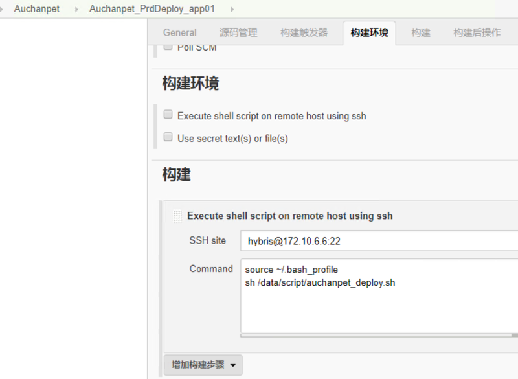The width and height of the screenshot is (518, 379).
Task: Click the line sh /data/script/auchanpet_deploy.sh
Action: [x=320, y=283]
